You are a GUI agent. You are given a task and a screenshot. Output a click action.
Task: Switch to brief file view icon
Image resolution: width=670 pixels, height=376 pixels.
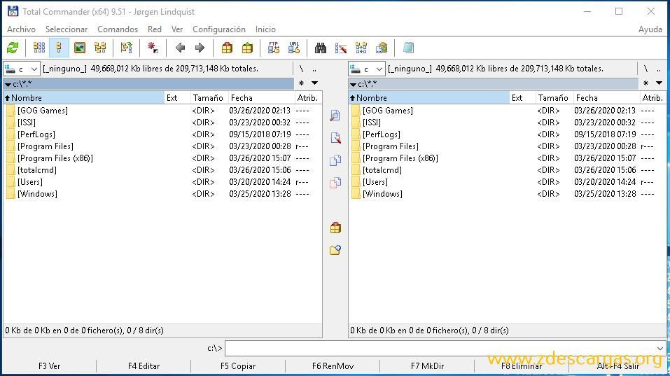[39, 48]
